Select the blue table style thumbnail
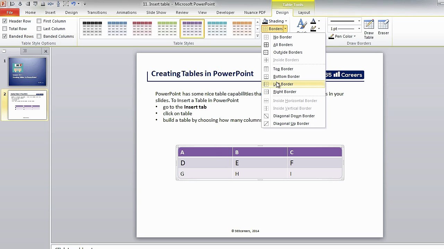The height and width of the screenshot is (249, 444). (117, 28)
